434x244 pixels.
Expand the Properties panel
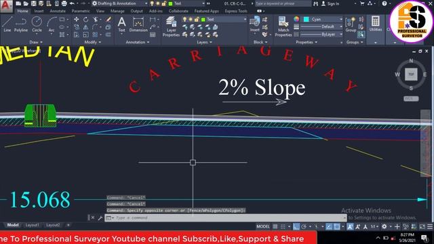307,42
